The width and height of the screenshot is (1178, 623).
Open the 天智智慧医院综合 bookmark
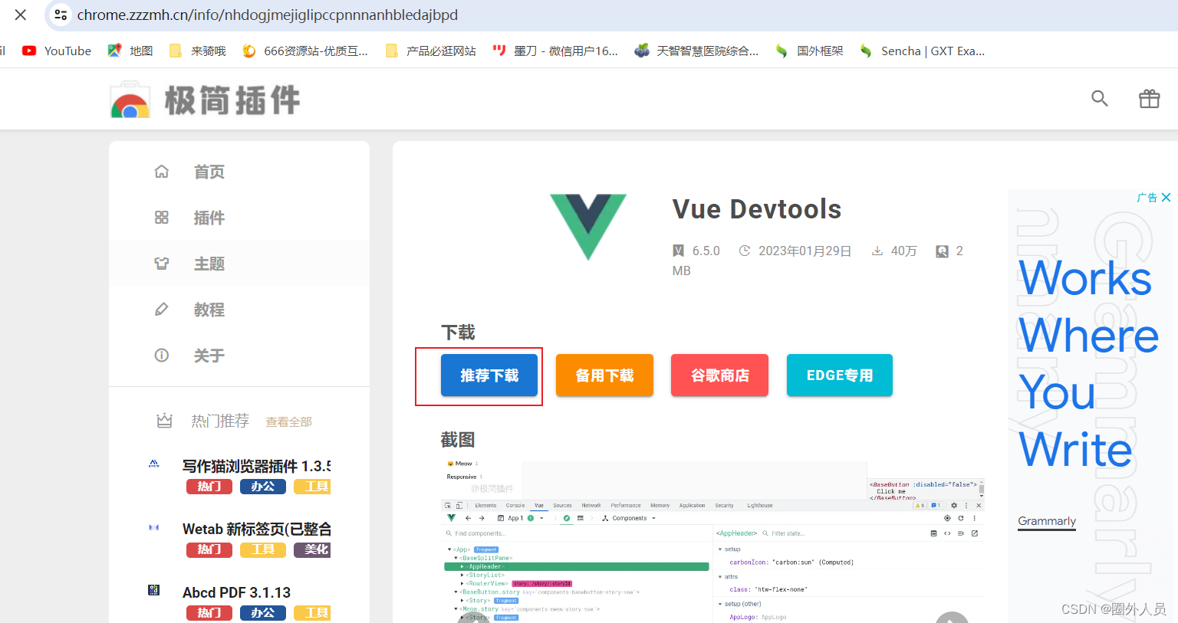tap(696, 51)
